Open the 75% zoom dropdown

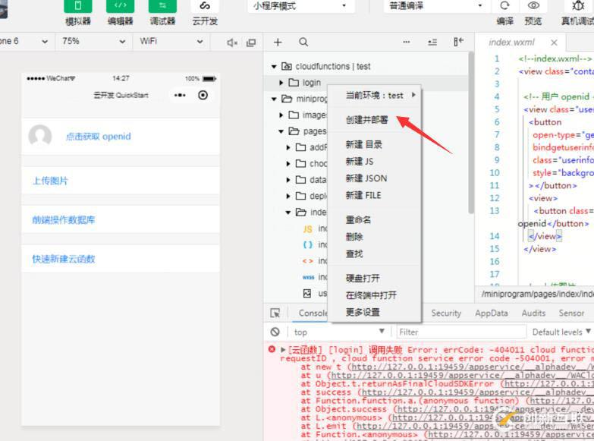point(94,41)
